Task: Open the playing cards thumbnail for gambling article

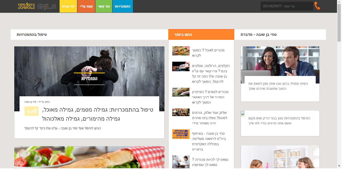Action: (181, 66)
